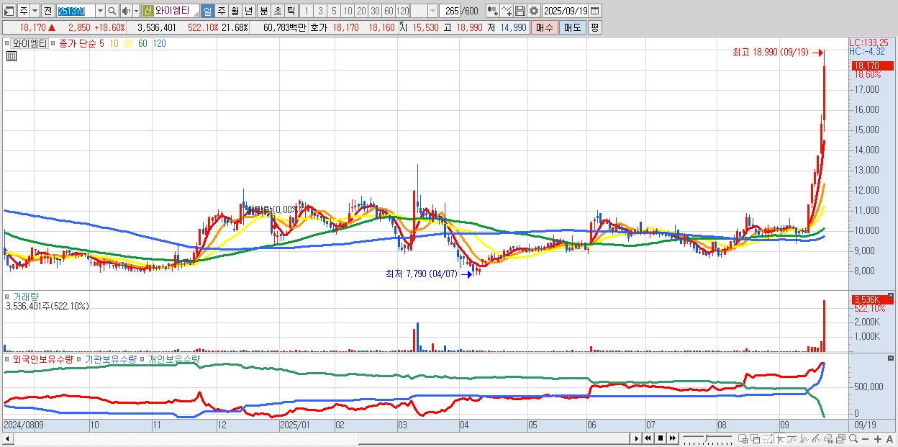Open the candlestick chart type icon
The image size is (898, 447).
[x=492, y=11]
